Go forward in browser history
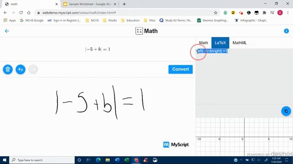The height and width of the screenshot is (164, 293). click(x=13, y=13)
